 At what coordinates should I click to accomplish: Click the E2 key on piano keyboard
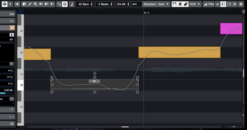pos(20,85)
